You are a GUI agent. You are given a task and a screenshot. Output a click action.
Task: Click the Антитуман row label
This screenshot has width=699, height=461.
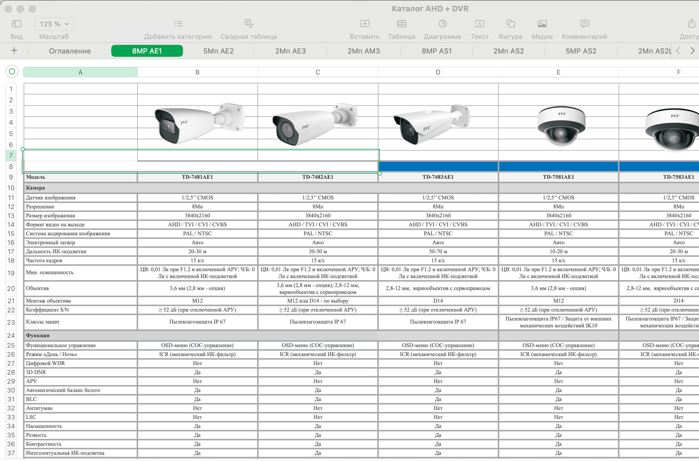[x=80, y=408]
